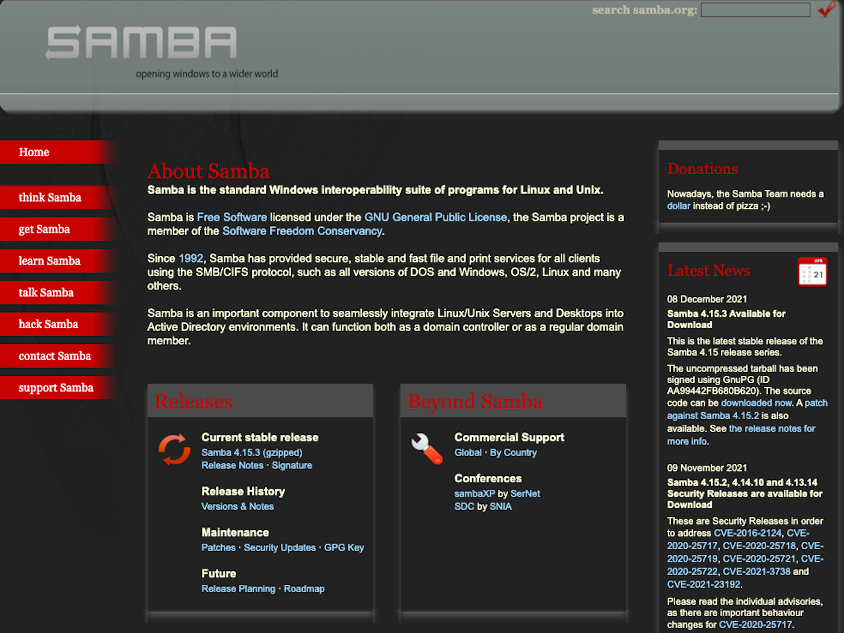View Release Notes for current stable release
Screen dimensions: 844x633
(x=232, y=465)
